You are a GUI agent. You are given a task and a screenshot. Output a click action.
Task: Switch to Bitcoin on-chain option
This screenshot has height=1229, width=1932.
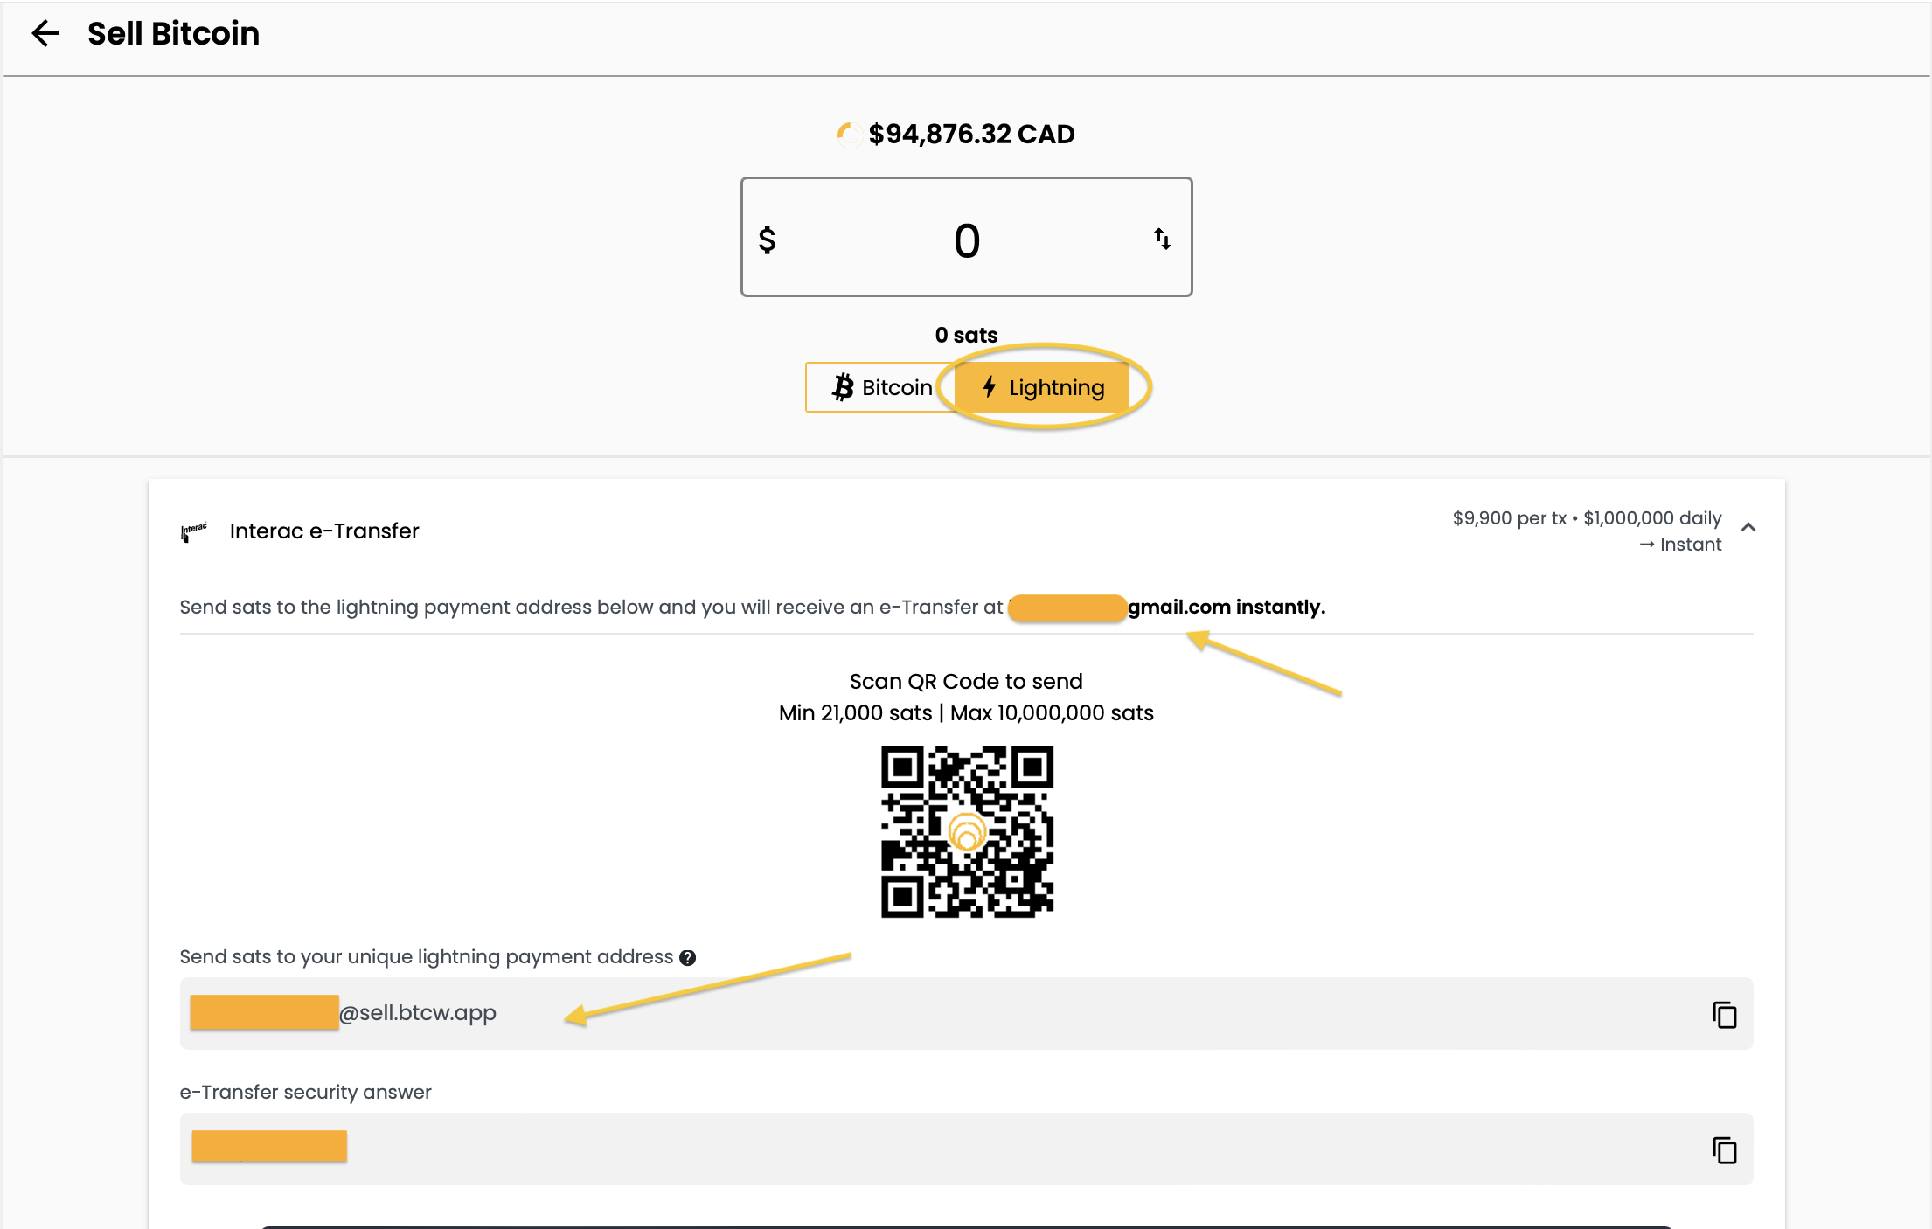tap(881, 387)
